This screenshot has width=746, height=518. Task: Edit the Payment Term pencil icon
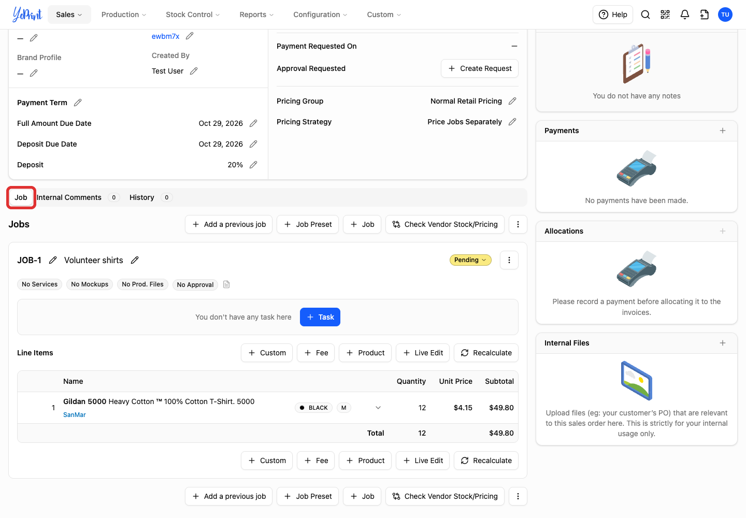point(78,103)
